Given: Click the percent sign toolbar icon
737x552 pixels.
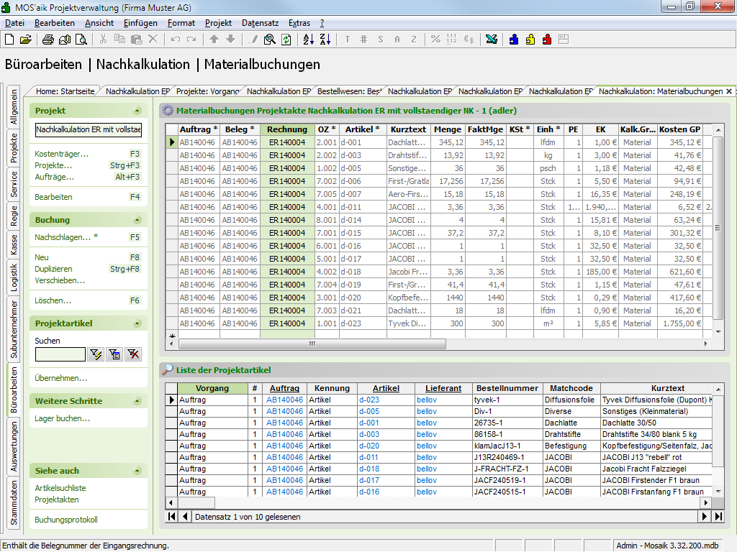Looking at the screenshot, I should click(435, 40).
